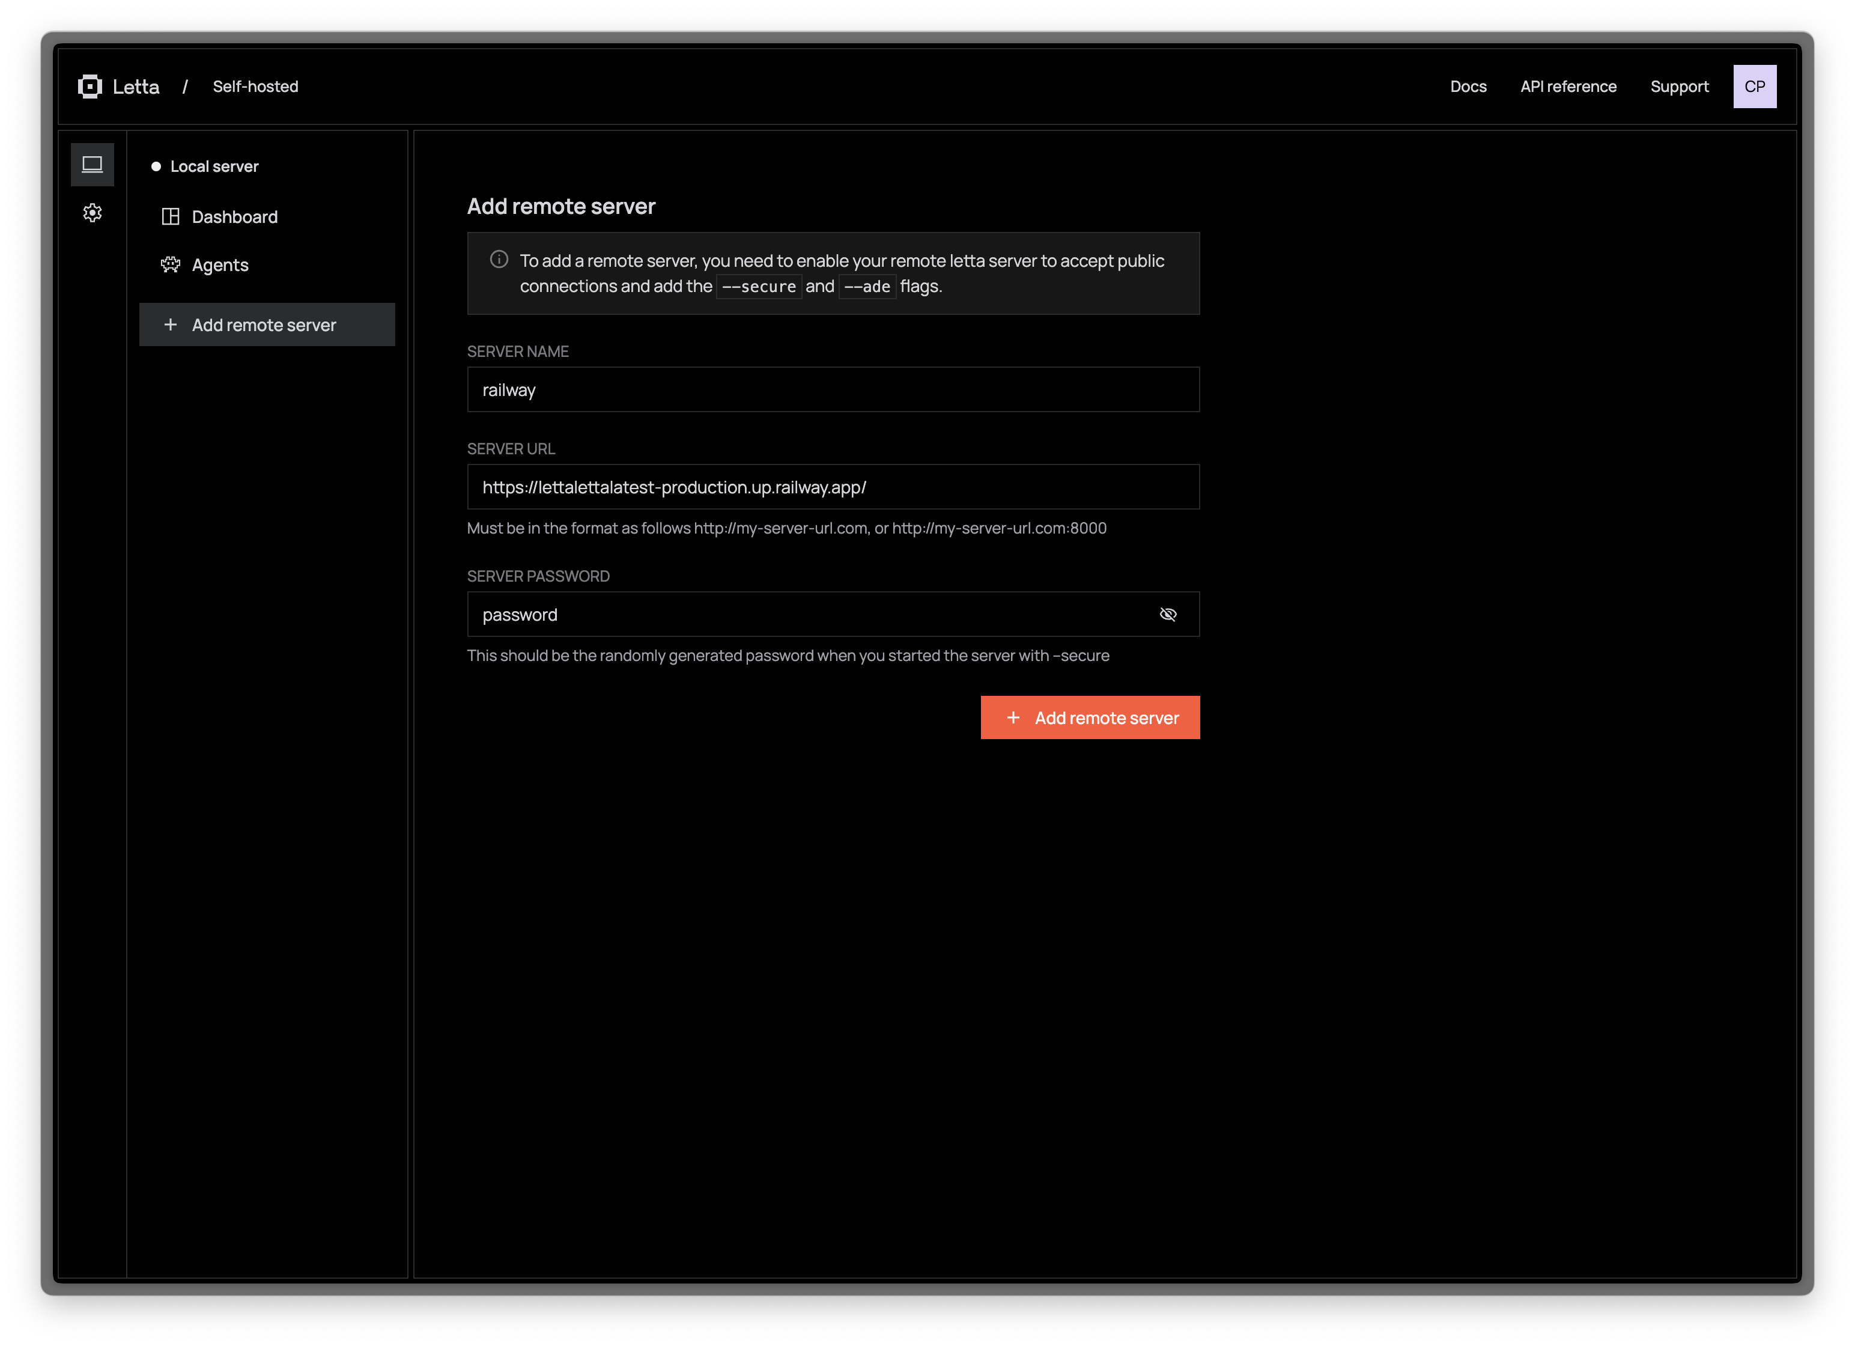Open the Support page
Screen dimensions: 1855x1346
[1679, 86]
